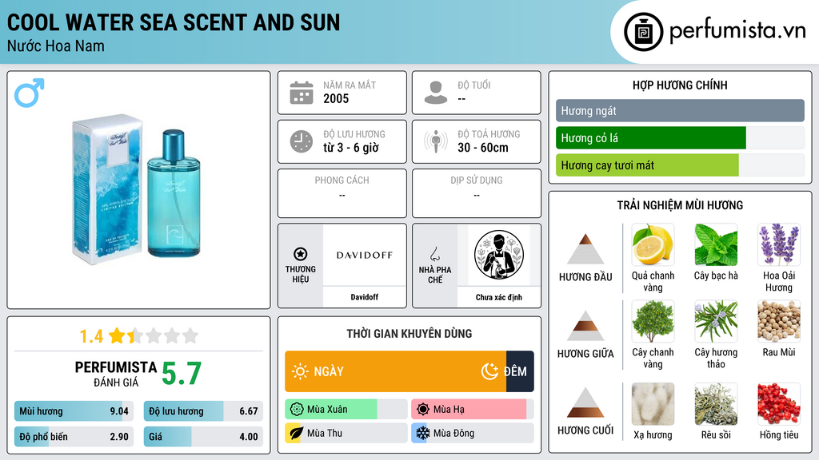Click the sun icon next to Ngày
This screenshot has width=819, height=460.
click(301, 371)
